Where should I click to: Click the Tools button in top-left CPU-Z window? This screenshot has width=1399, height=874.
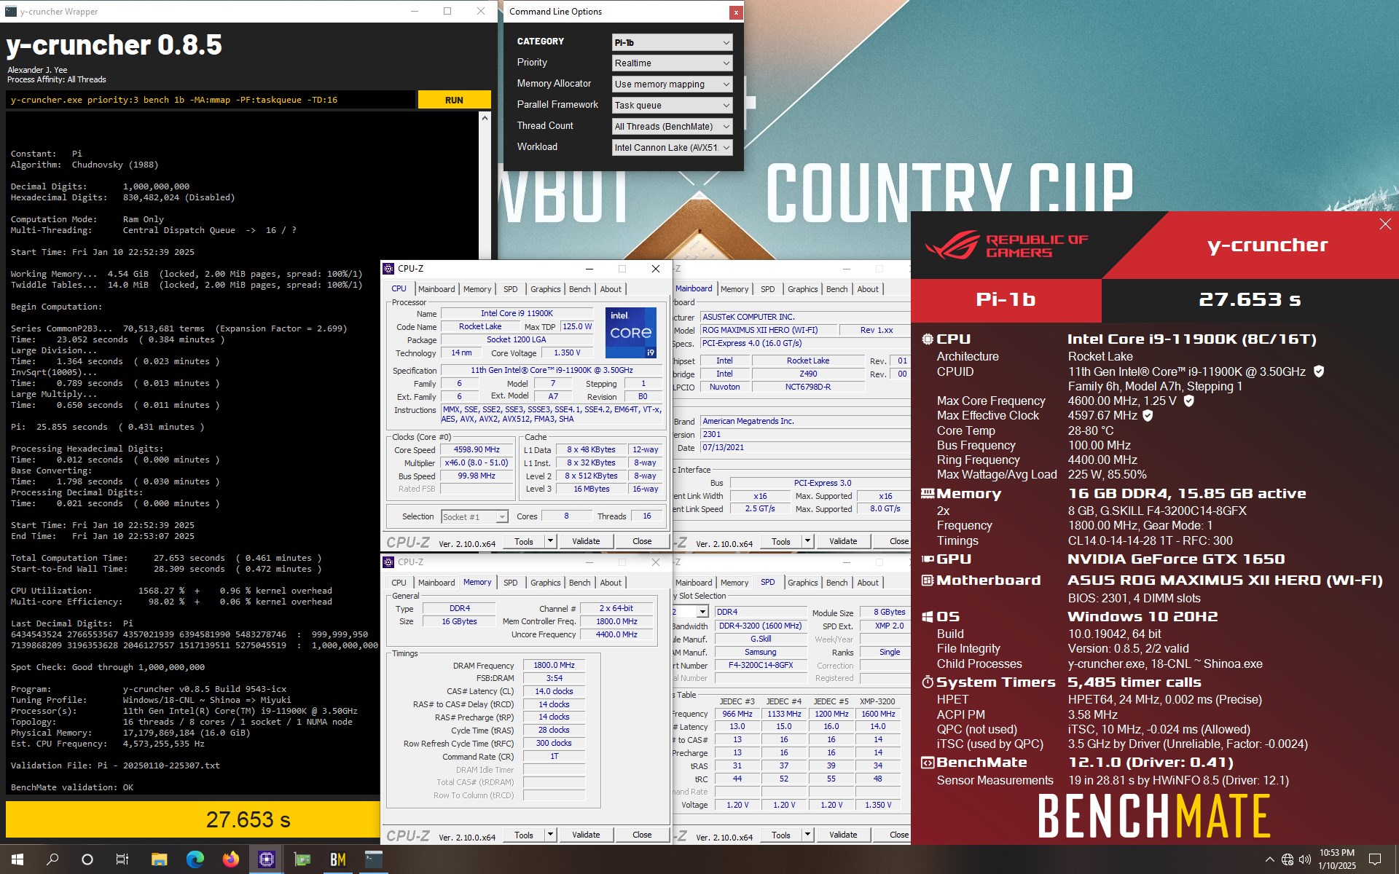coord(524,541)
